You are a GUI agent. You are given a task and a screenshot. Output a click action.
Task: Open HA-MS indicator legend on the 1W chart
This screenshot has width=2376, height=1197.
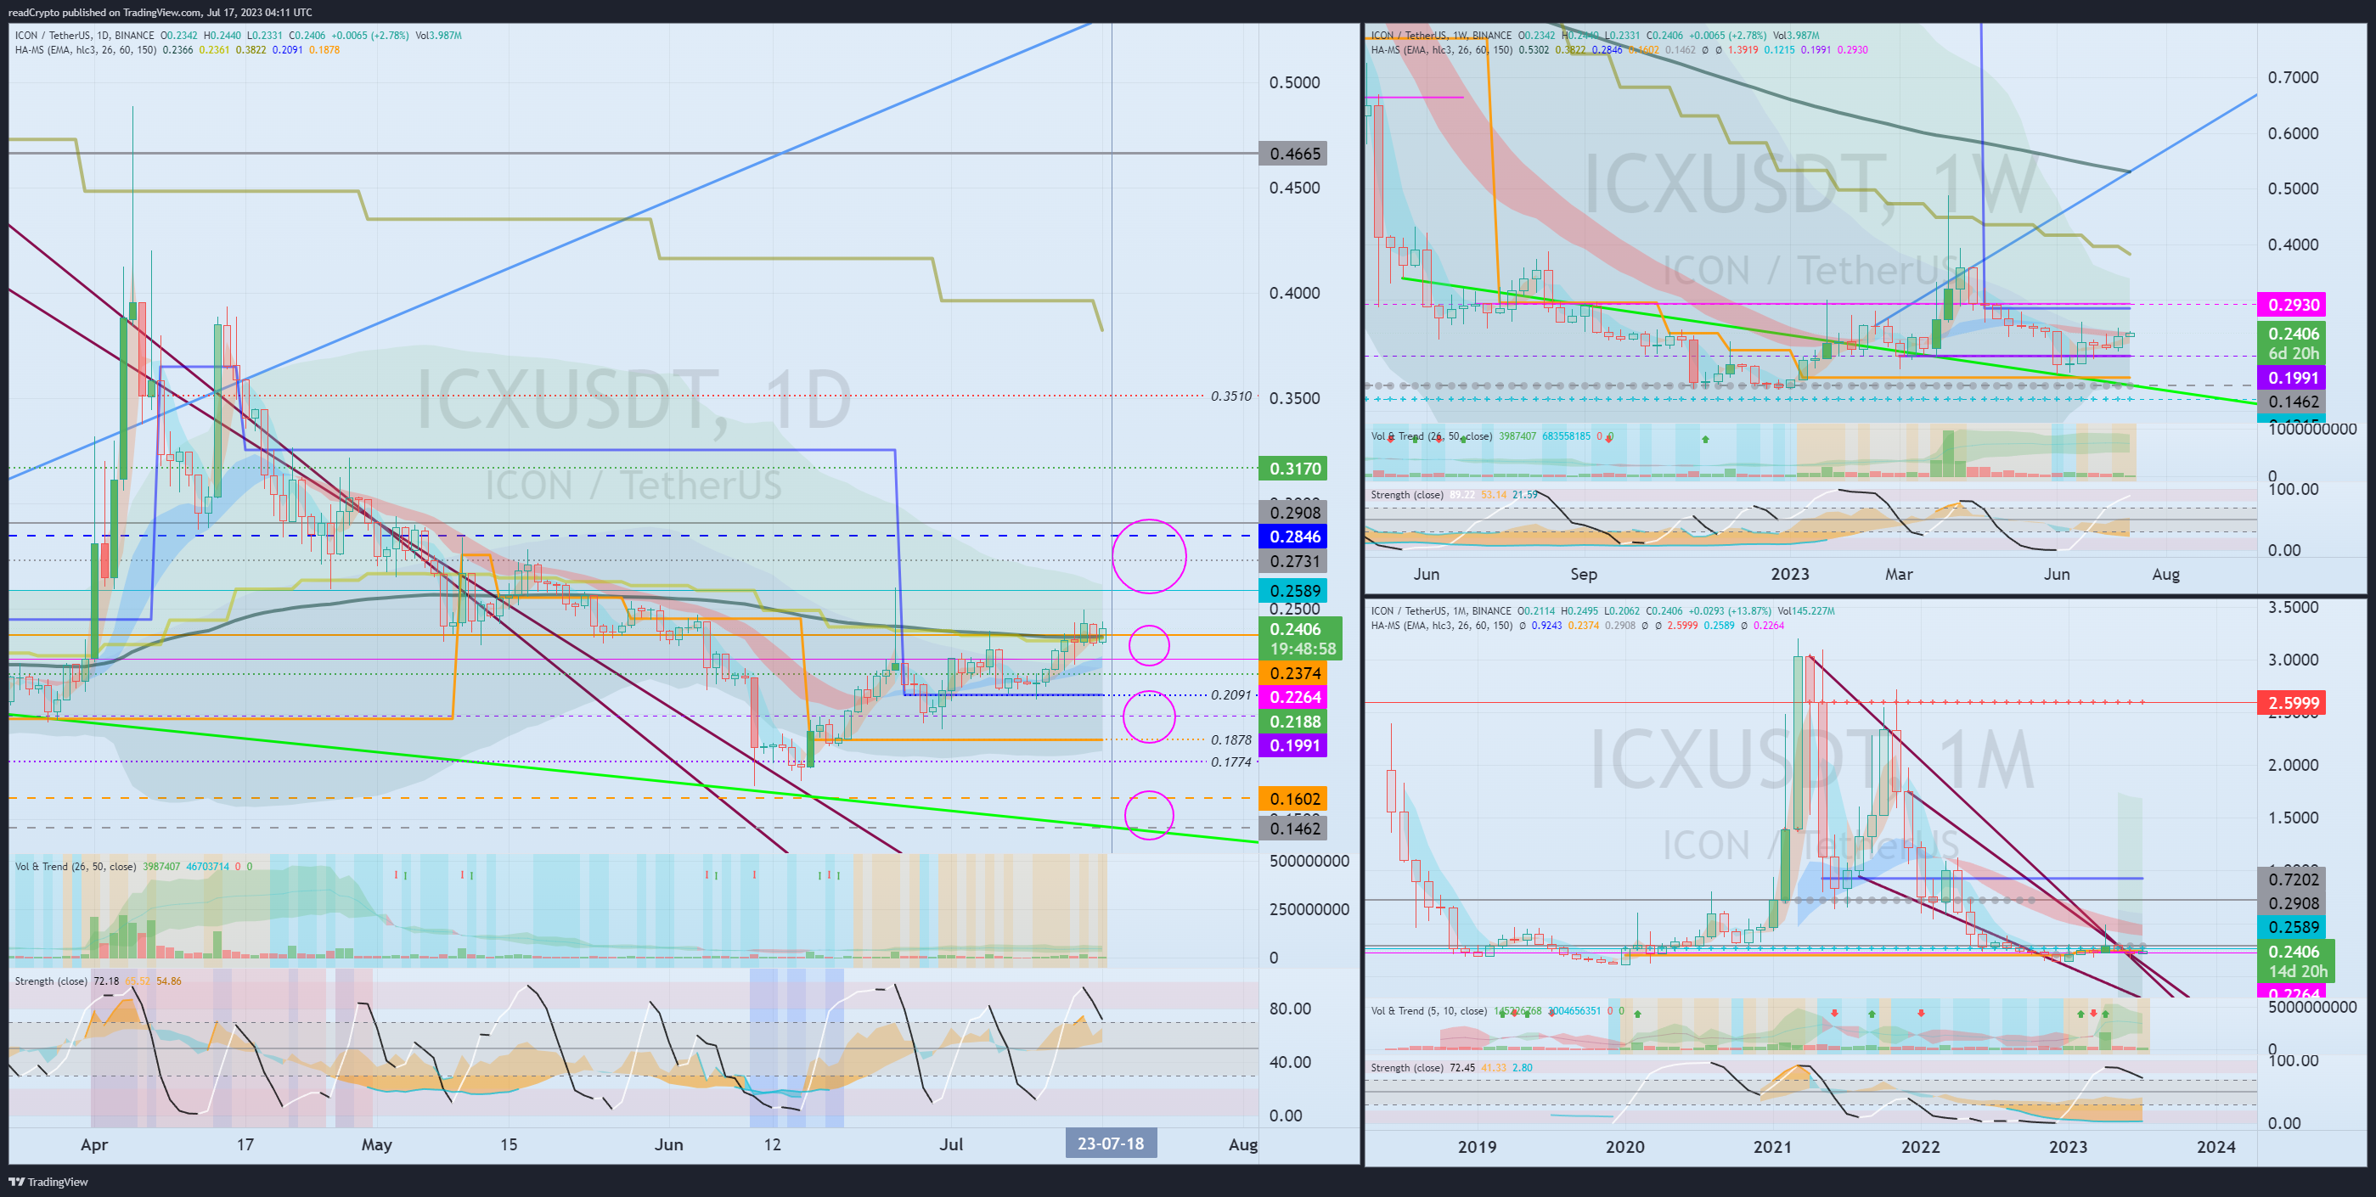click(x=1441, y=50)
